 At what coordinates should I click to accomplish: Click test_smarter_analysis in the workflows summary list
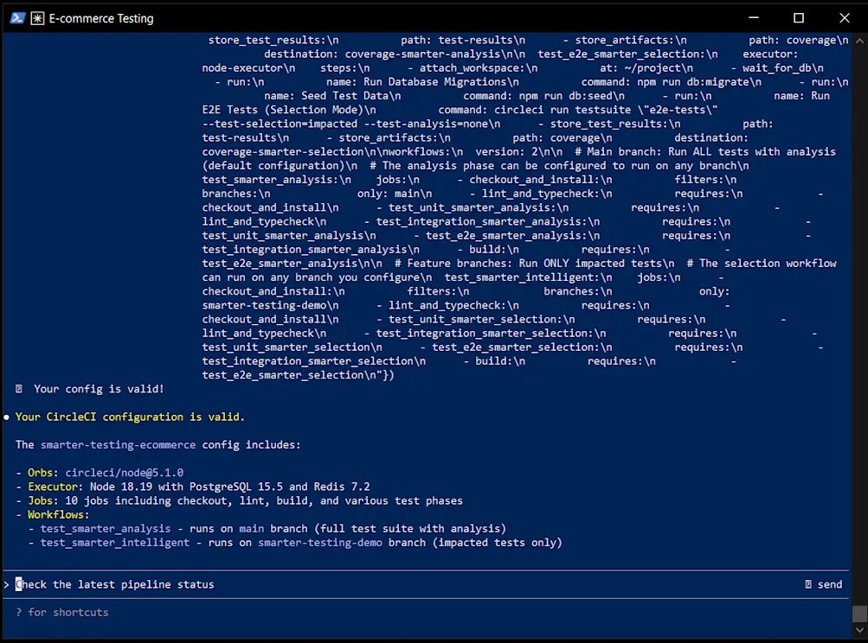[106, 529]
